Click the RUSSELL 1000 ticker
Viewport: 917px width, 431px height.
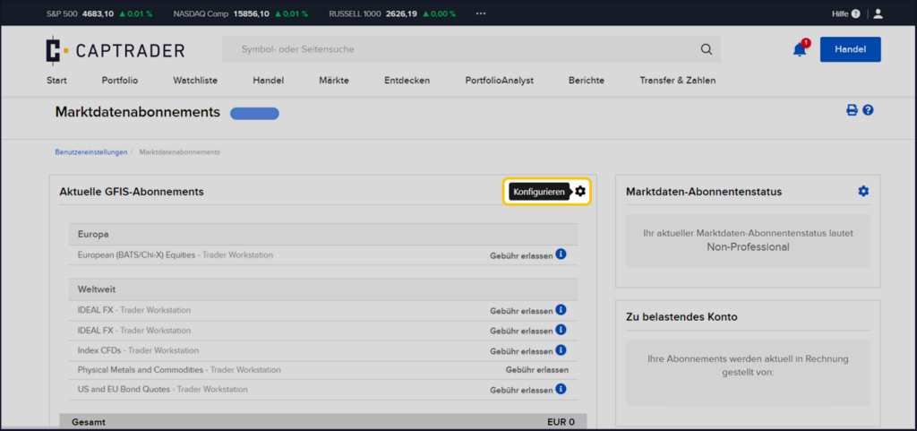point(390,13)
